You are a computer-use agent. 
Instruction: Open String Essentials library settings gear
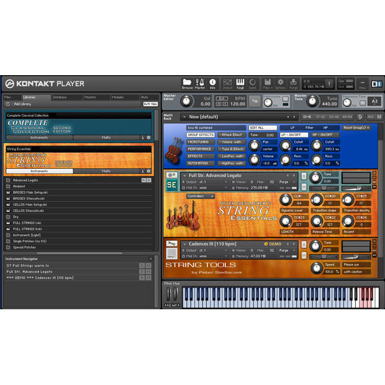click(x=148, y=171)
